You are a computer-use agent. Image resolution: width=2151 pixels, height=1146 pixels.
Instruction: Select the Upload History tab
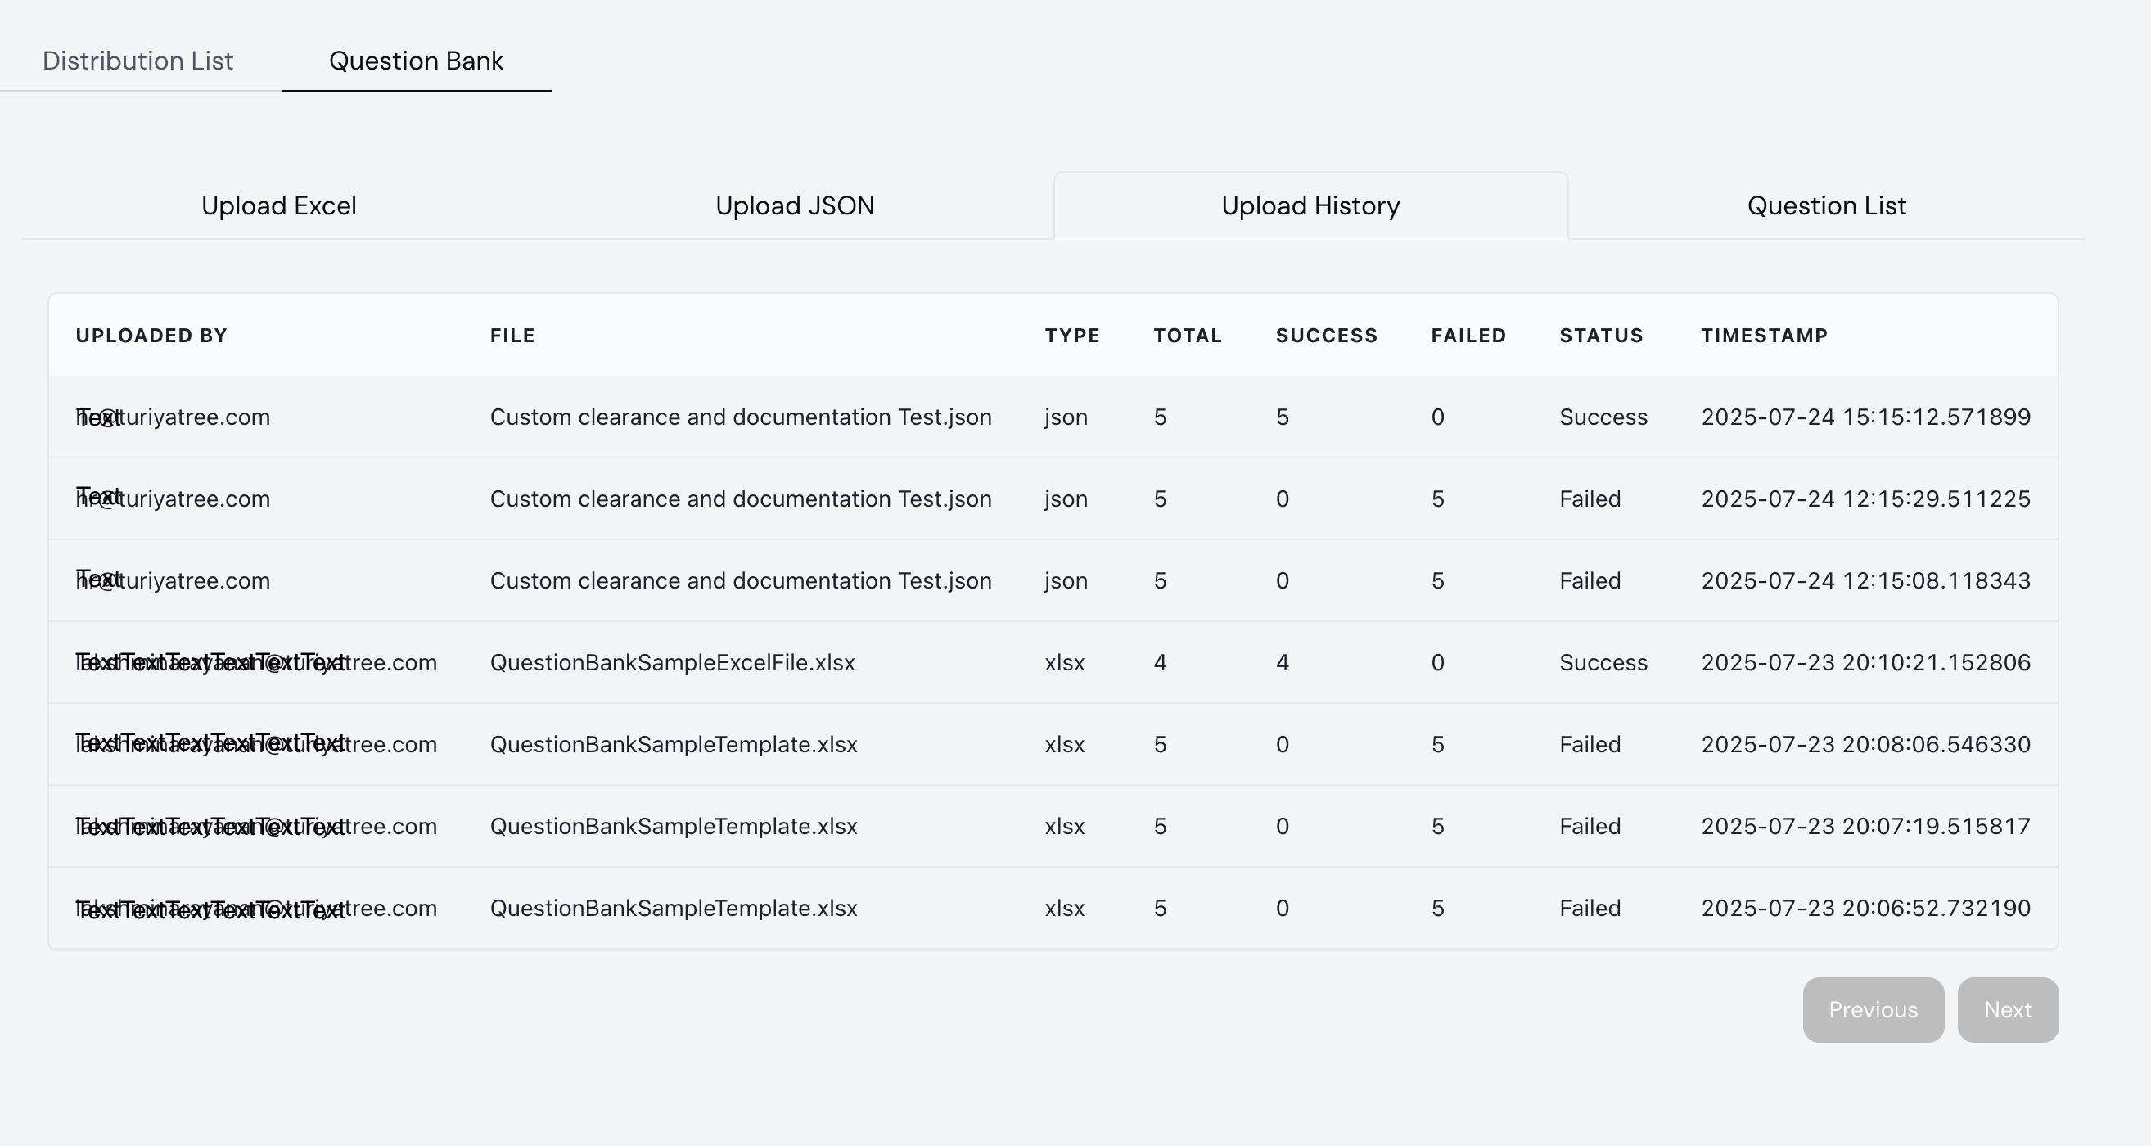point(1310,205)
